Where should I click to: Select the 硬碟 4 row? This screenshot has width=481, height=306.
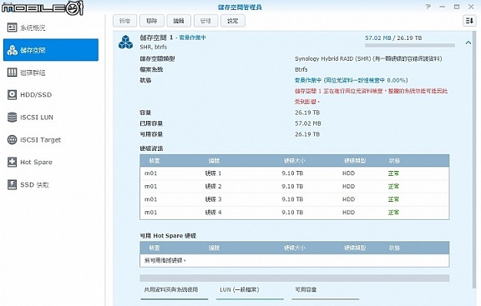click(x=295, y=213)
